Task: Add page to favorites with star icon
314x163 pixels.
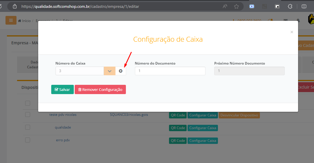Action: [236, 6]
